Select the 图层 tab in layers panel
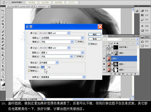This screenshot has height=112, width=151. (x=105, y=36)
